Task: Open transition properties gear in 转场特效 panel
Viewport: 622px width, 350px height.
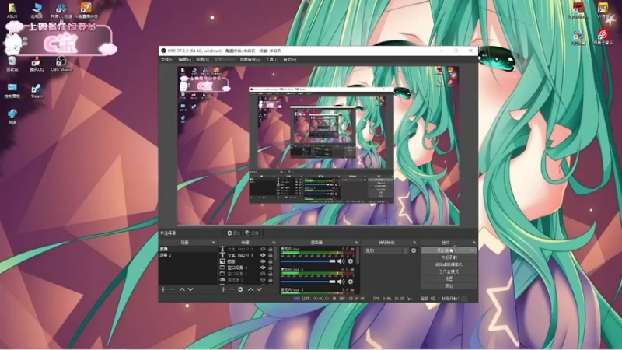Action: click(x=414, y=250)
